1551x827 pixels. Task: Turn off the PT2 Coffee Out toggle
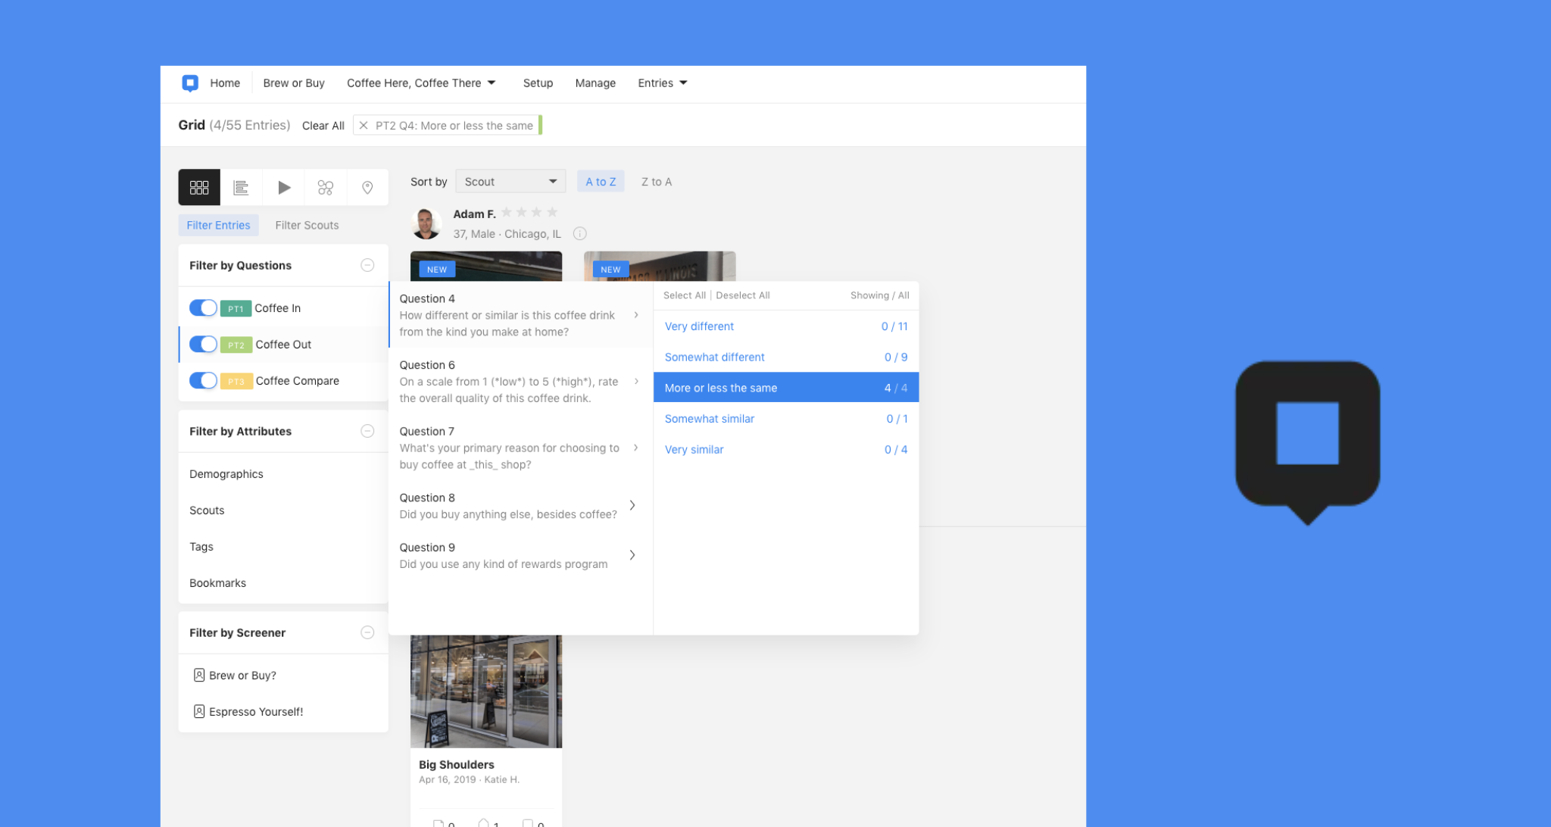203,344
